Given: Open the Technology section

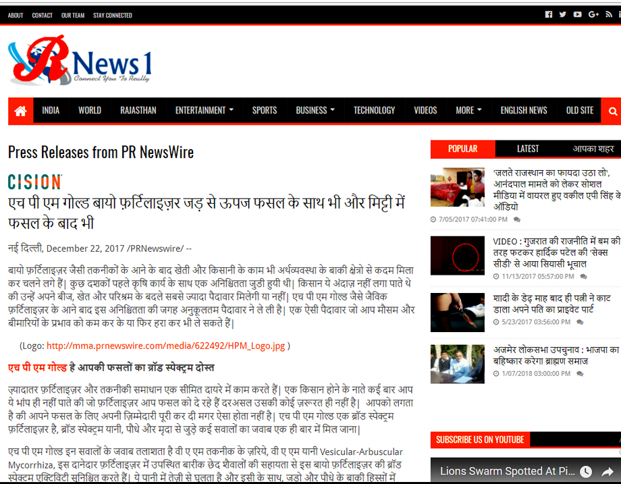Looking at the screenshot, I should point(374,111).
